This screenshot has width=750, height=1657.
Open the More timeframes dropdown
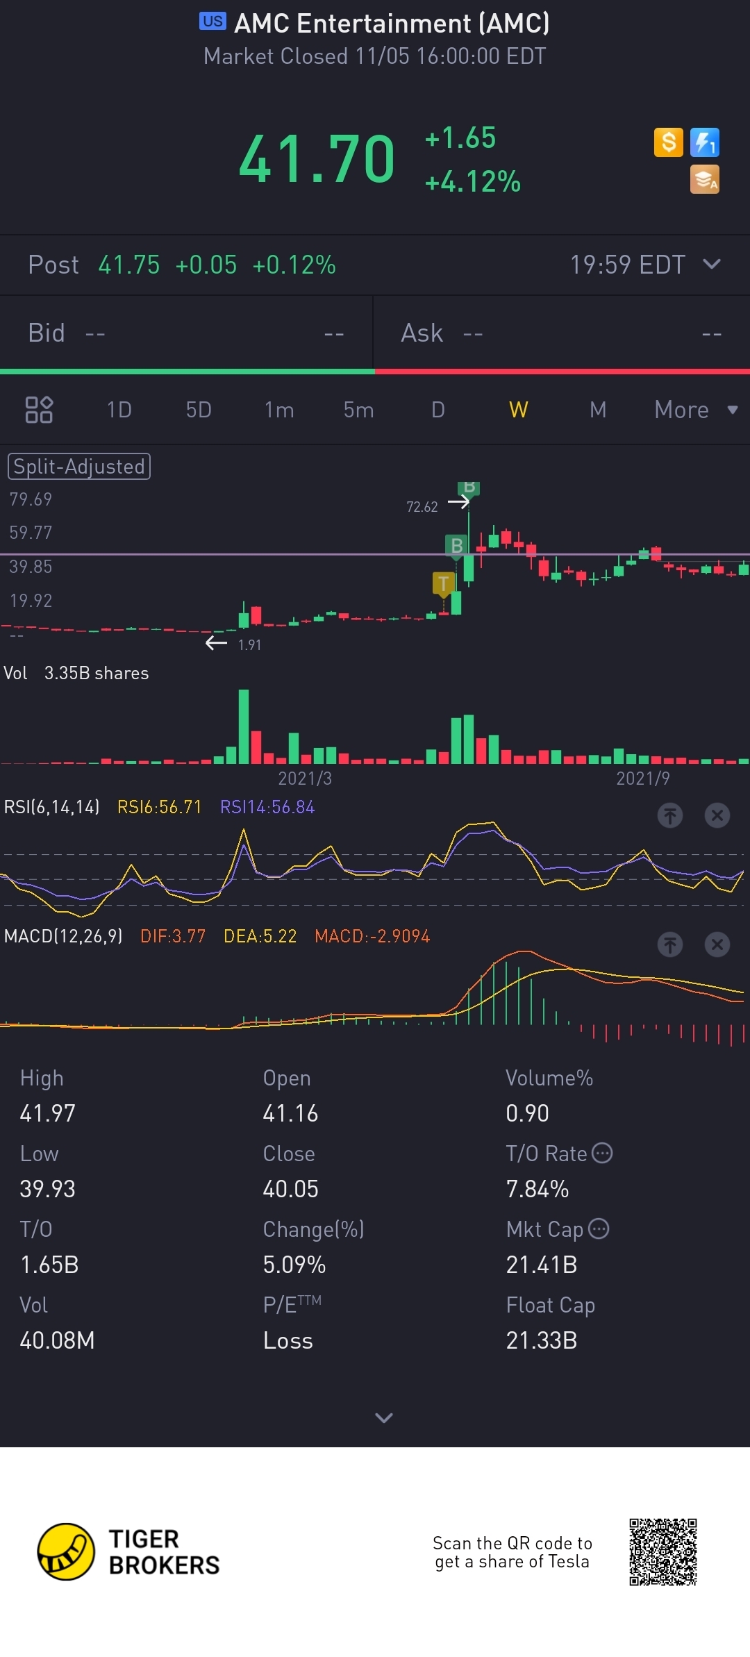(696, 410)
